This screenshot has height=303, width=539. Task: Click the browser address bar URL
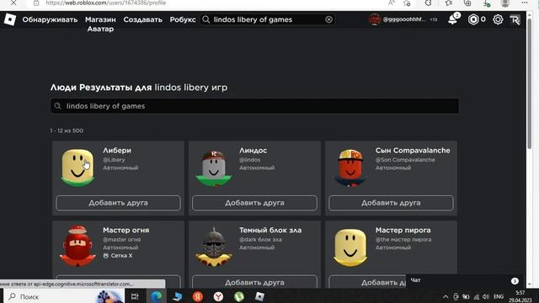[x=106, y=3]
